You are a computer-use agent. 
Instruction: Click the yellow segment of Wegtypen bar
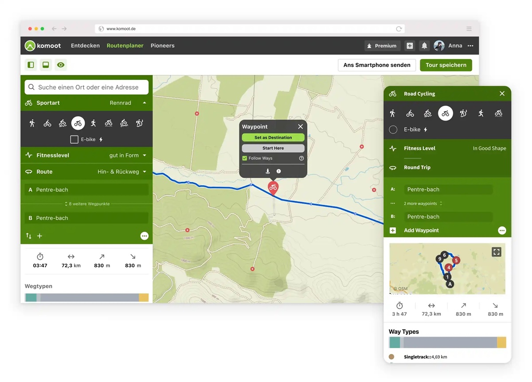coord(144,298)
